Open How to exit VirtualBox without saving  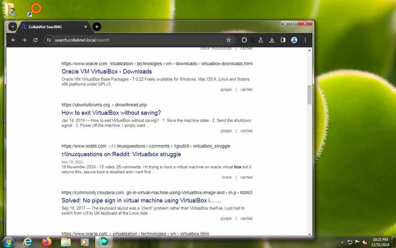click(x=111, y=113)
